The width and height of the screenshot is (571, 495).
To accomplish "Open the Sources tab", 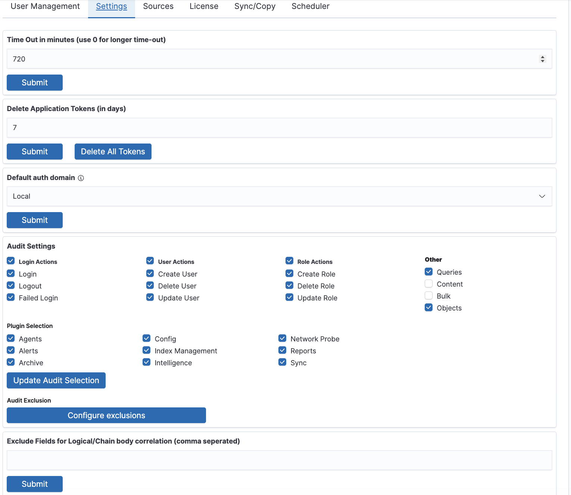I will click(x=158, y=6).
